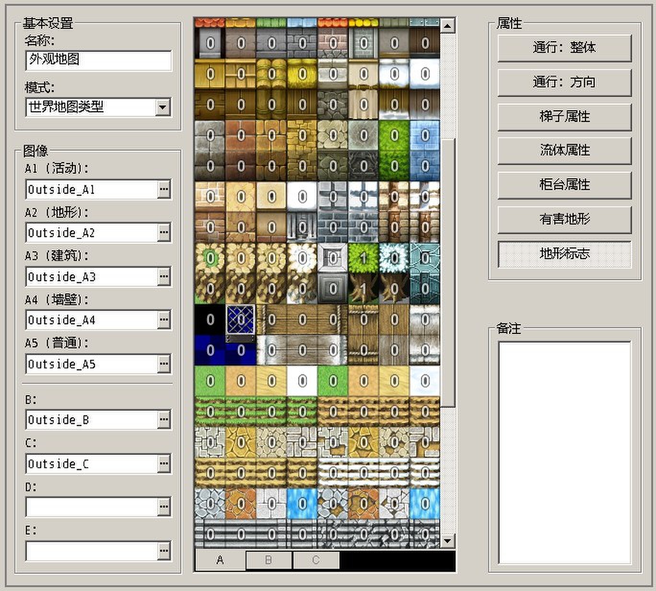Select the 通行：方向 property button
Screen dimensions: 656x591
pos(564,83)
